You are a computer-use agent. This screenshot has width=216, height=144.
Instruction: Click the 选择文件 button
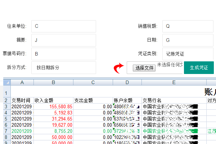[x=144, y=68]
